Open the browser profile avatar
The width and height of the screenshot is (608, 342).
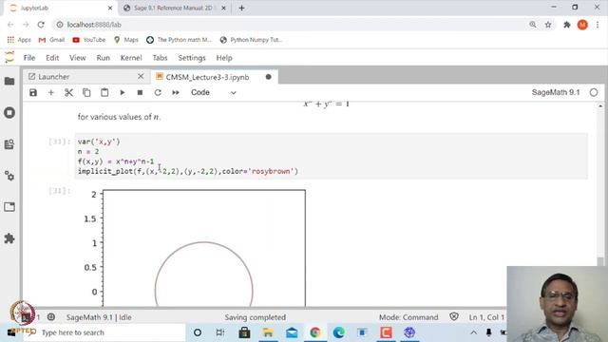click(x=582, y=25)
